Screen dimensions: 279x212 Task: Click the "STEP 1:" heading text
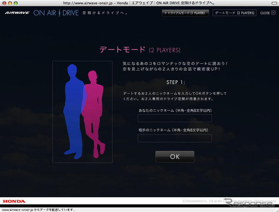[176, 82]
